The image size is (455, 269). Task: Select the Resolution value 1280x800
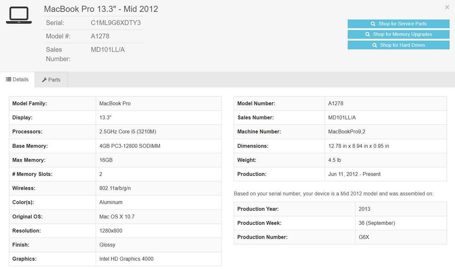coord(111,231)
